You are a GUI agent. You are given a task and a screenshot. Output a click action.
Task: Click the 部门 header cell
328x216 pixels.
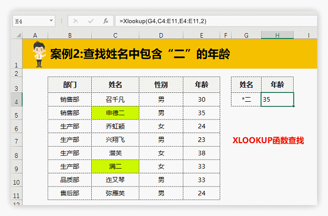click(x=70, y=85)
